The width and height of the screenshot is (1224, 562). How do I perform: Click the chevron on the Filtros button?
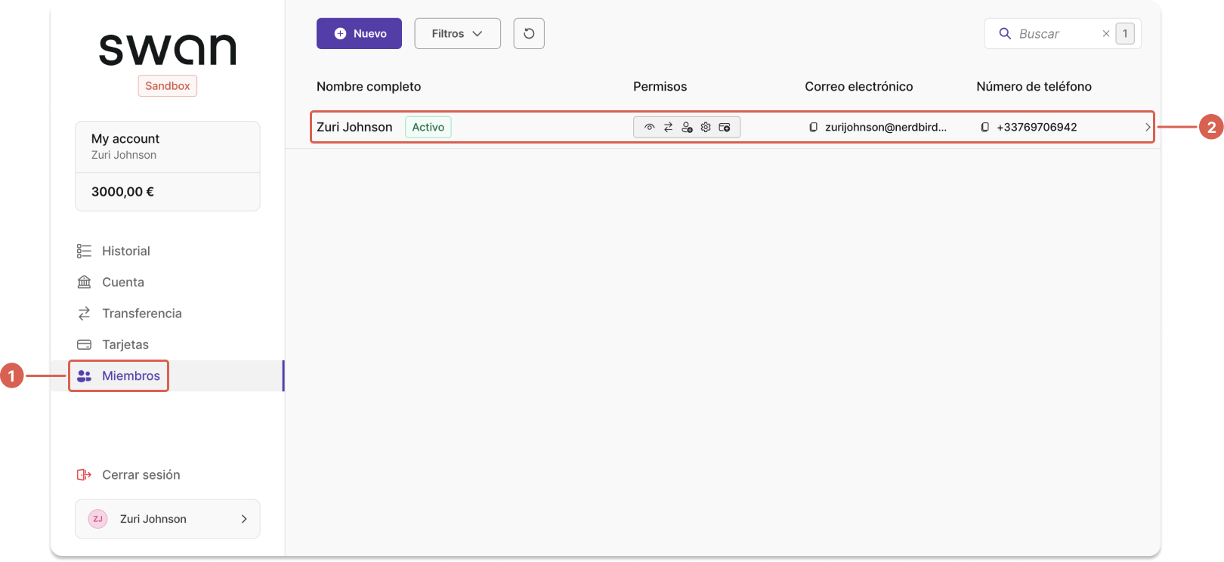(477, 33)
